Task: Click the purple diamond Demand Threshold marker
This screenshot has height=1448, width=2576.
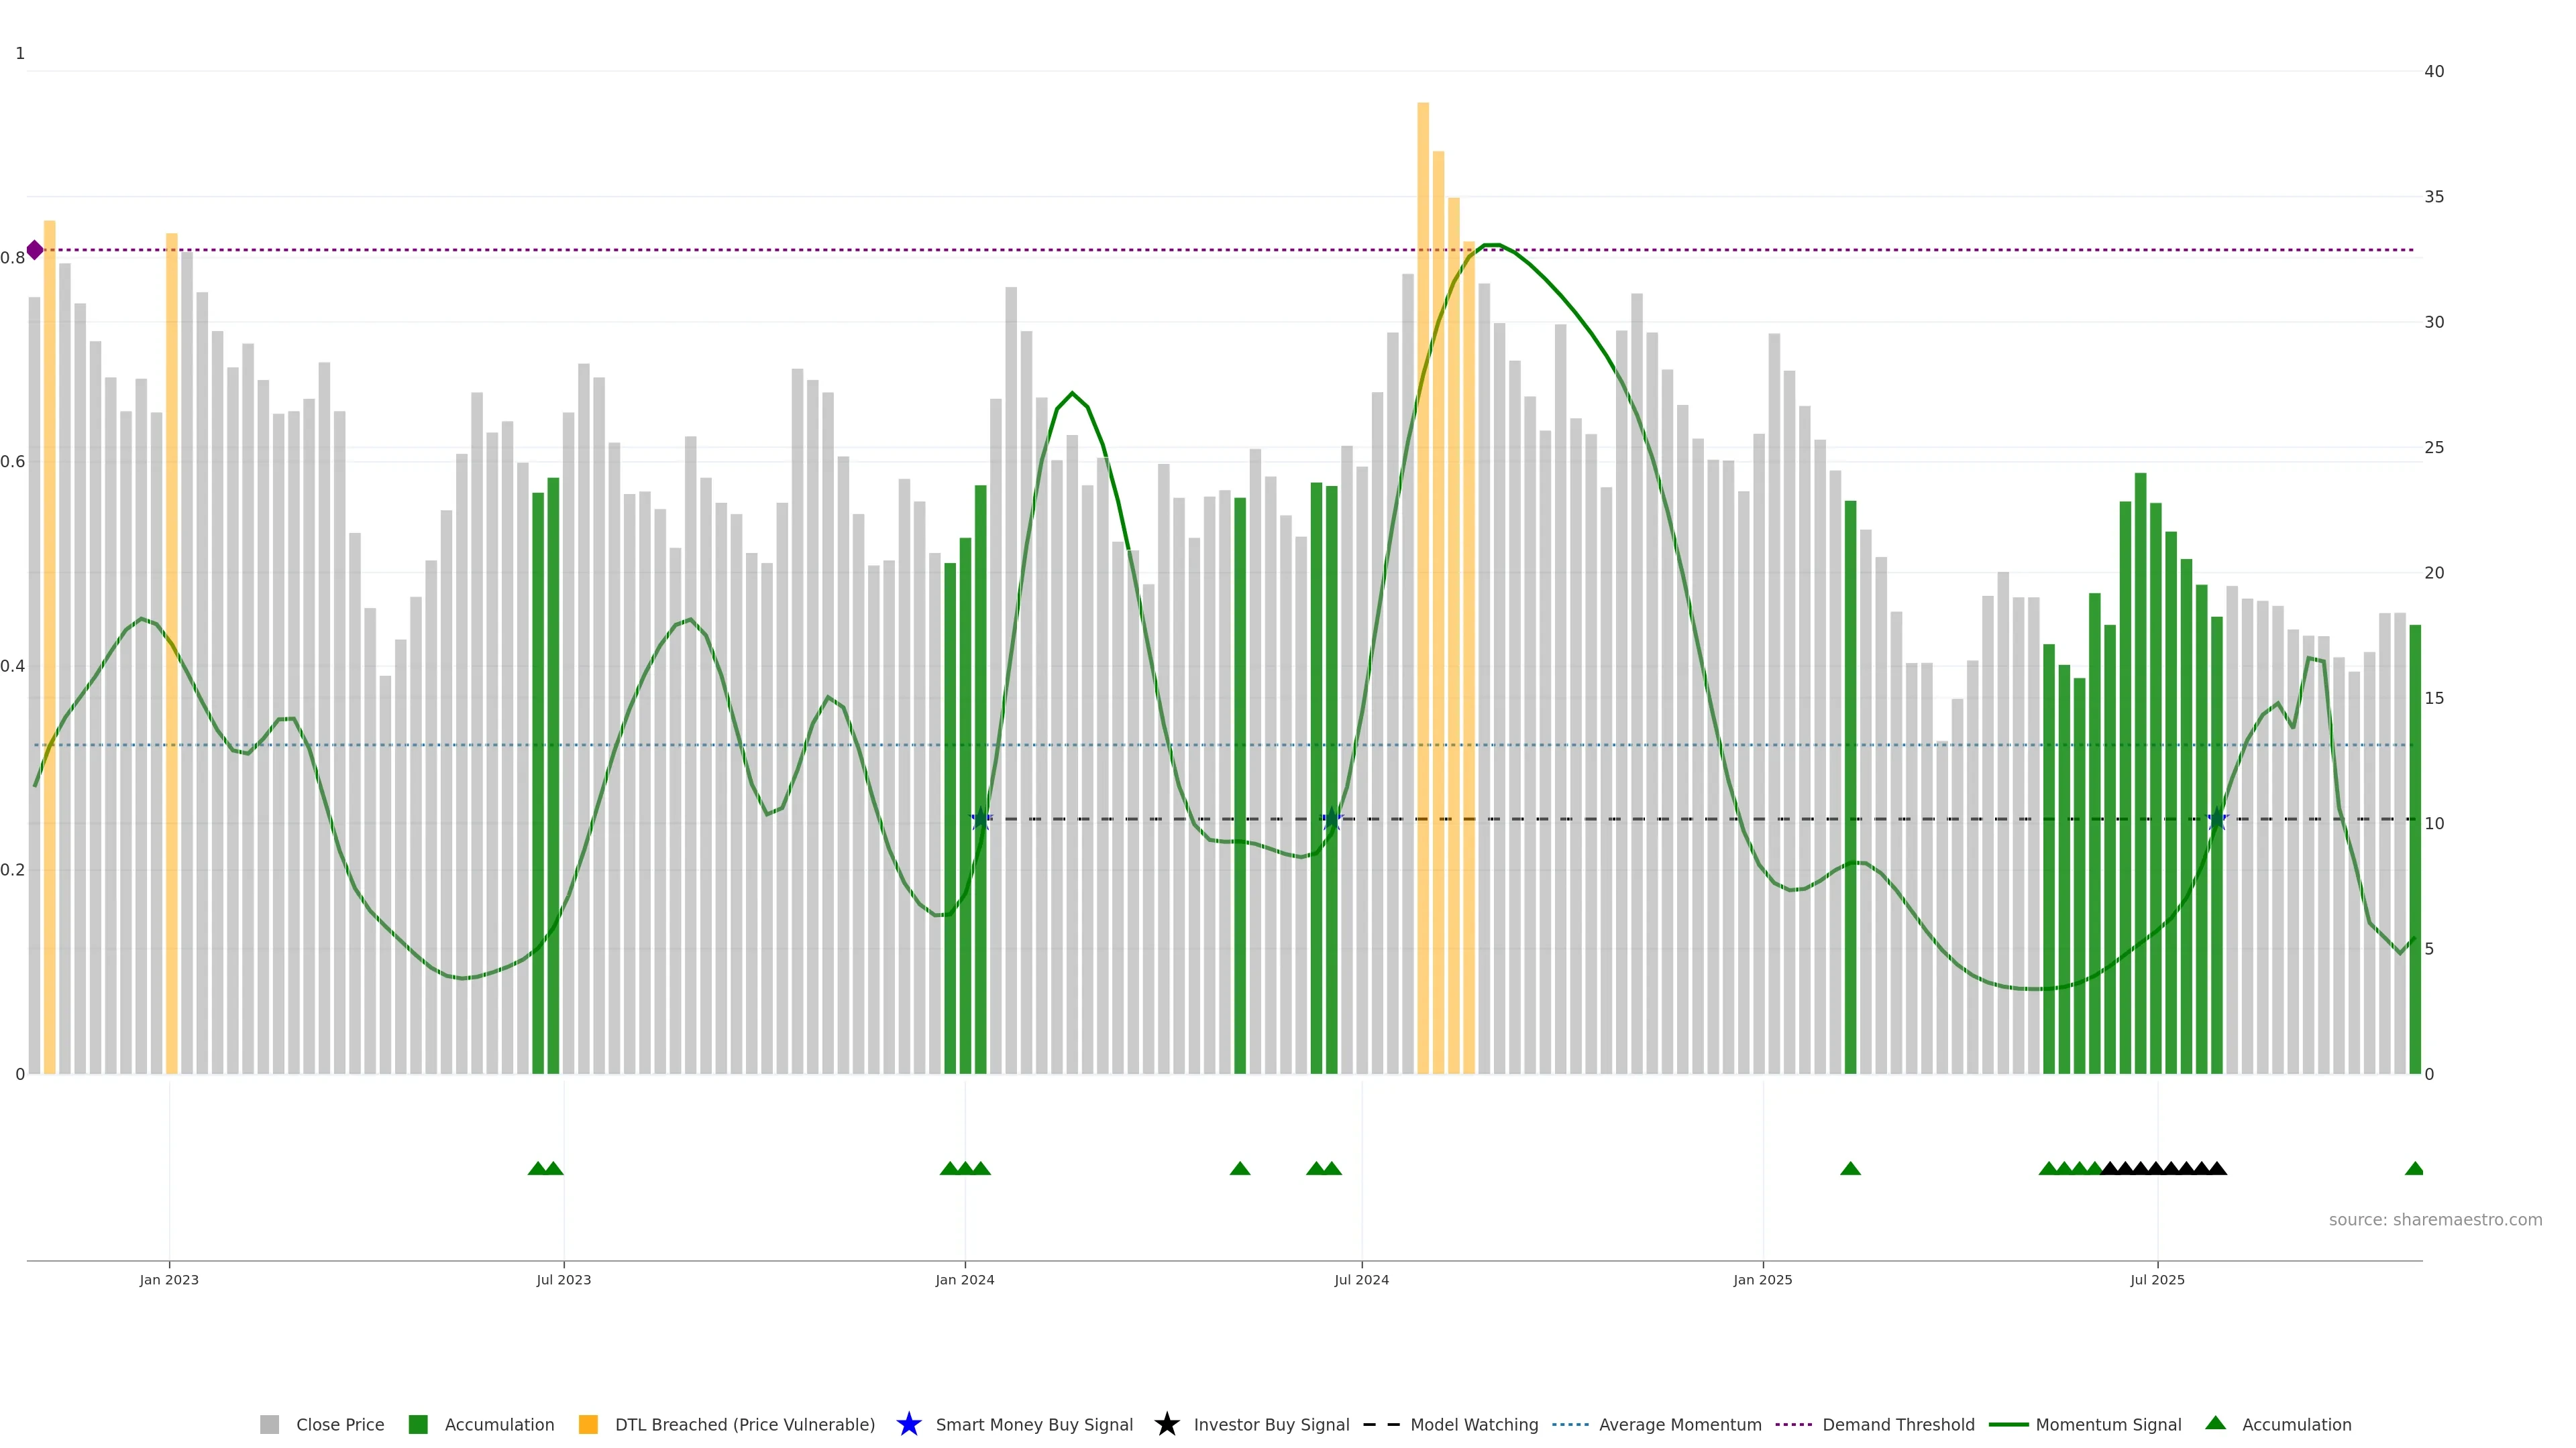Action: (35, 250)
